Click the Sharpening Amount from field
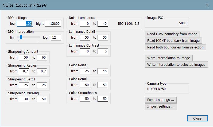Viewport: 213px width, 127px height. [24, 58]
